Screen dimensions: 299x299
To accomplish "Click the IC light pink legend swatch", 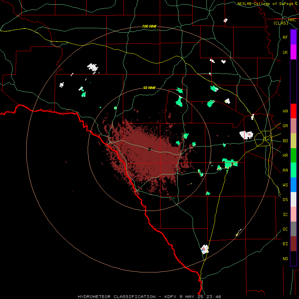I will (293, 214).
